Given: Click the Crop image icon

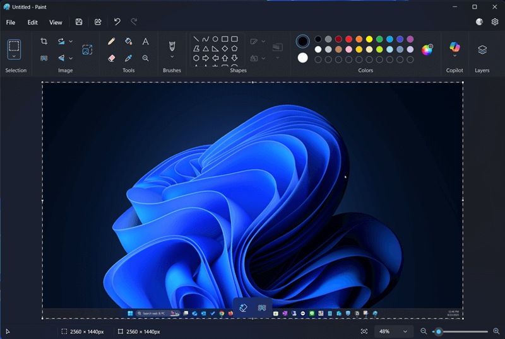Looking at the screenshot, I should point(44,41).
